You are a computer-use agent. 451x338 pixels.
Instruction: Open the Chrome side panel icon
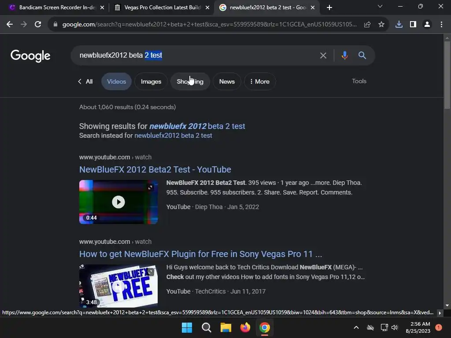(413, 25)
